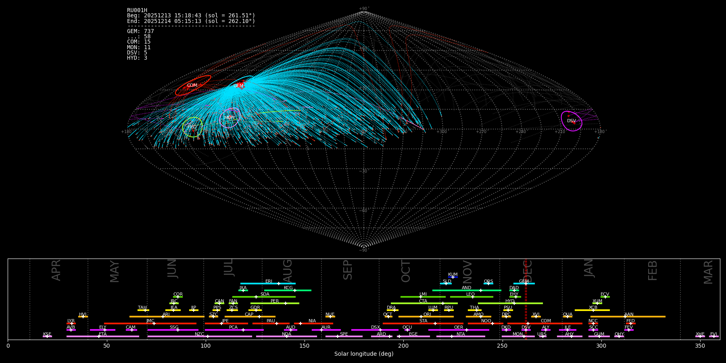Click the 'DSV: 5' count line
Image resolution: width=726 pixels, height=363 pixels.
click(137, 53)
